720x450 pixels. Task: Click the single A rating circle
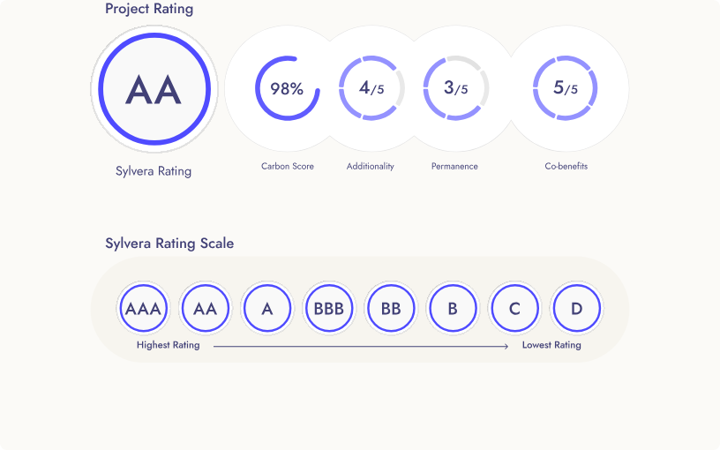[266, 309]
